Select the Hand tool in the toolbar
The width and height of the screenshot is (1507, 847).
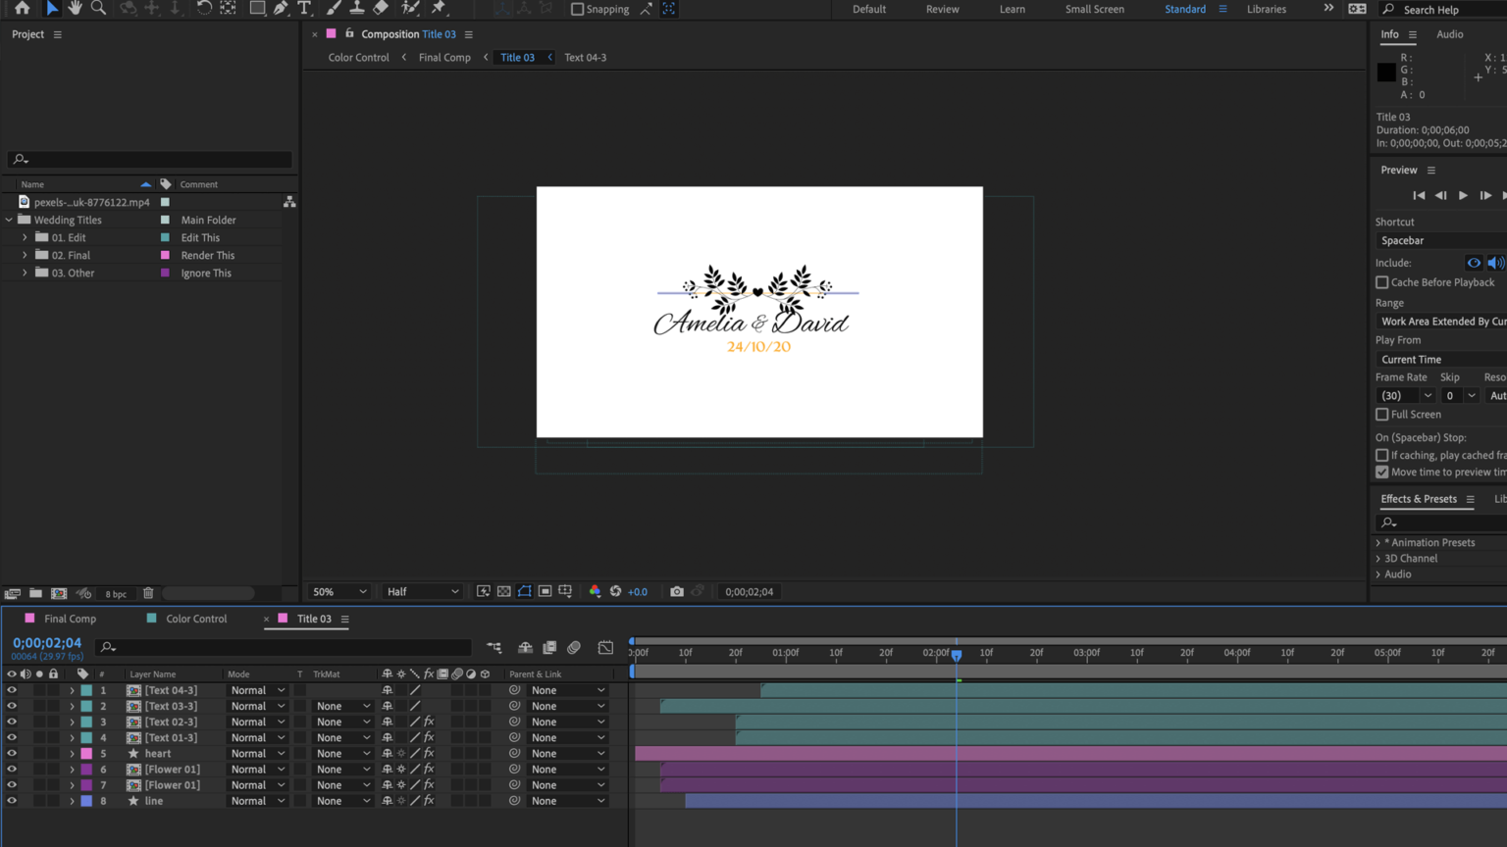click(x=75, y=9)
